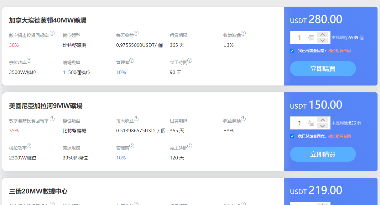Click help icon next to 完工時間 in Niagara card

point(190,146)
